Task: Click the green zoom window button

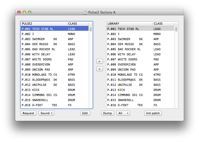Action: click(30, 12)
